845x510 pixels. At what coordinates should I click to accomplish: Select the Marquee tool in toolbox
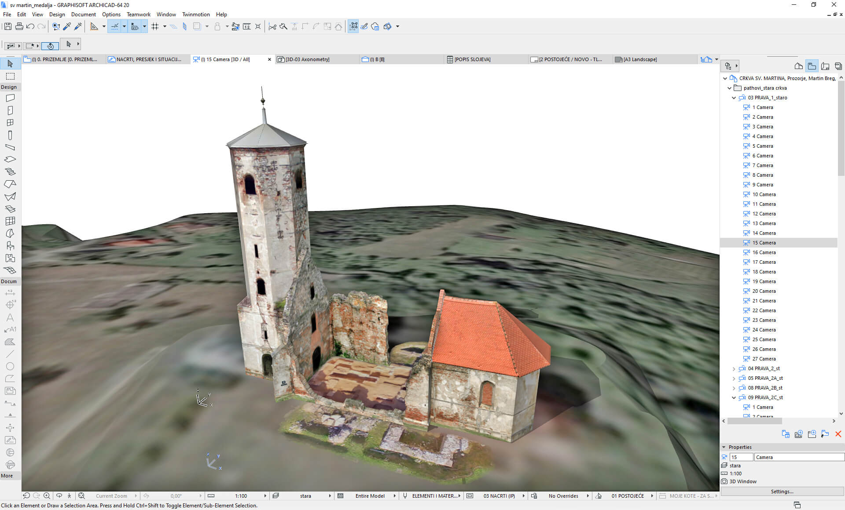point(10,76)
